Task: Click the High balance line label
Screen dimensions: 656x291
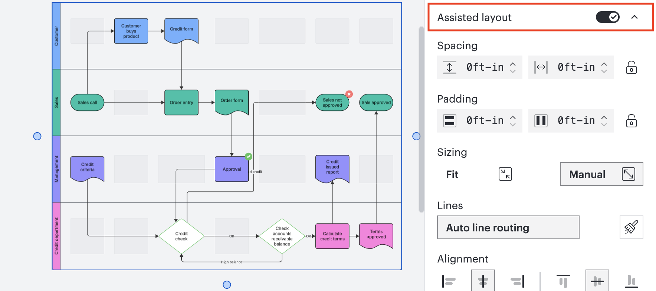Action: [x=232, y=262]
